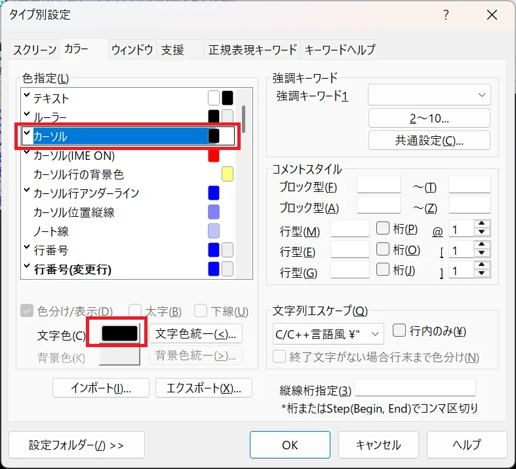Click black background swatch of テキスト row
Image resolution: width=516 pixels, height=469 pixels.
point(228,98)
